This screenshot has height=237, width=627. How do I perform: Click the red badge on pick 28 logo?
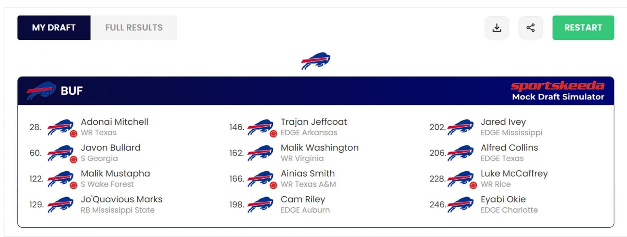(x=73, y=133)
